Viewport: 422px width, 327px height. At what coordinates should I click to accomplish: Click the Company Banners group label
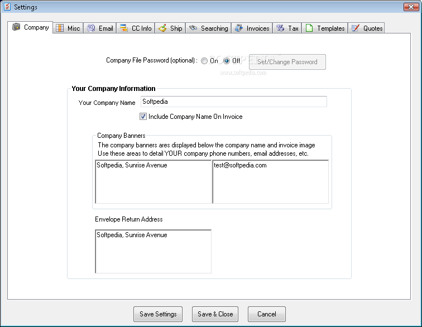(x=121, y=136)
